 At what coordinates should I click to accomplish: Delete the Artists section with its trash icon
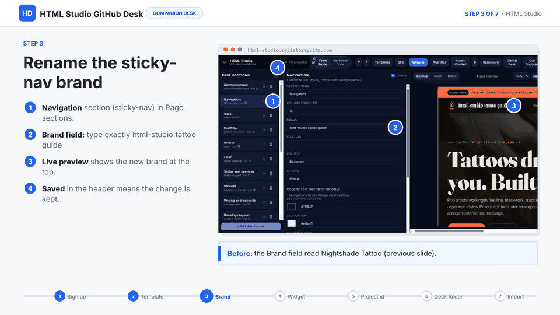(271, 144)
